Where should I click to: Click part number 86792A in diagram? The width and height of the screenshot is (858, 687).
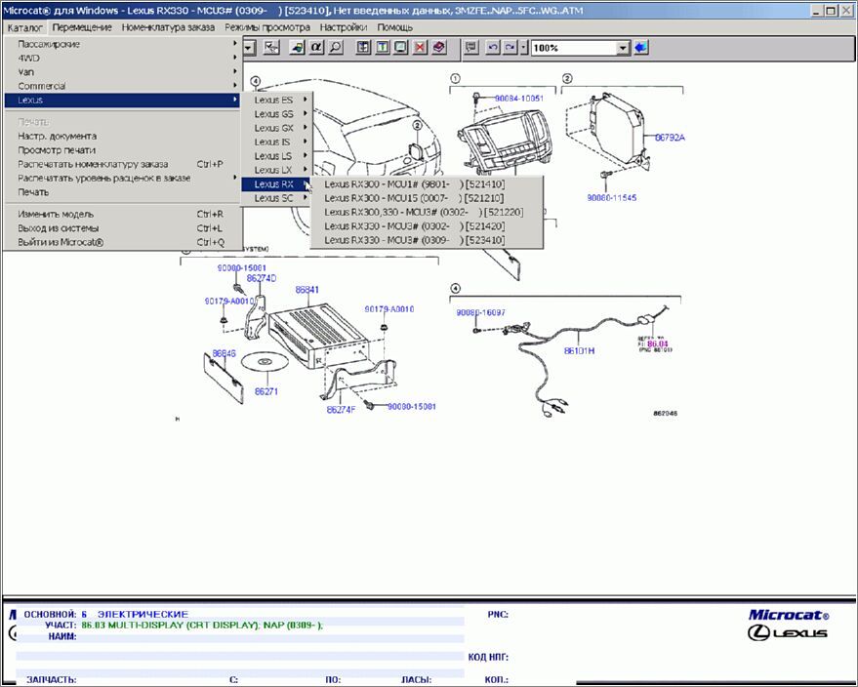[670, 138]
